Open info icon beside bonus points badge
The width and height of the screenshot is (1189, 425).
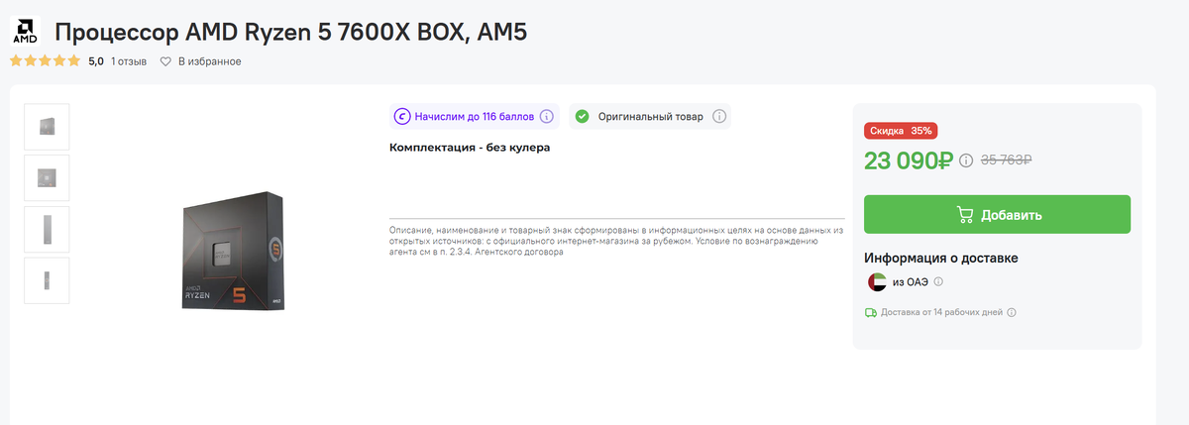547,117
